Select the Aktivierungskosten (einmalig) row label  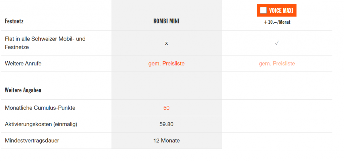click(x=41, y=124)
